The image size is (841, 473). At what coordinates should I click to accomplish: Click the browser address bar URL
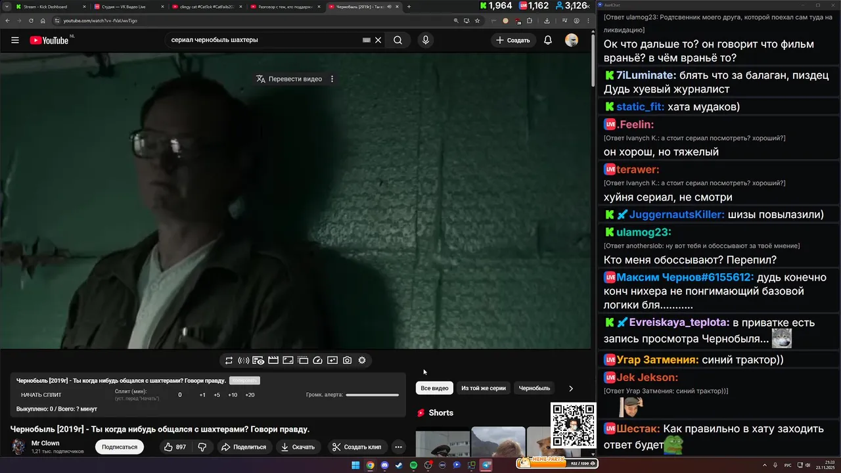100,20
